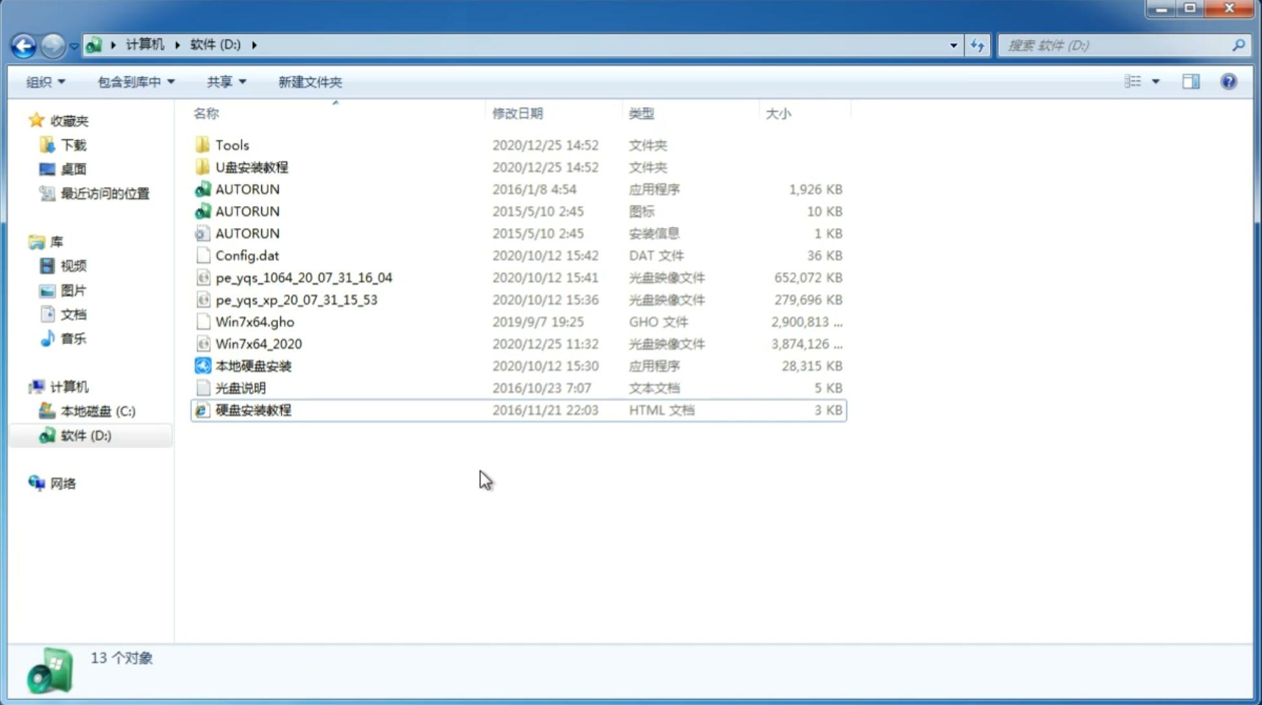Click 新建文件夹 button

pos(309,82)
